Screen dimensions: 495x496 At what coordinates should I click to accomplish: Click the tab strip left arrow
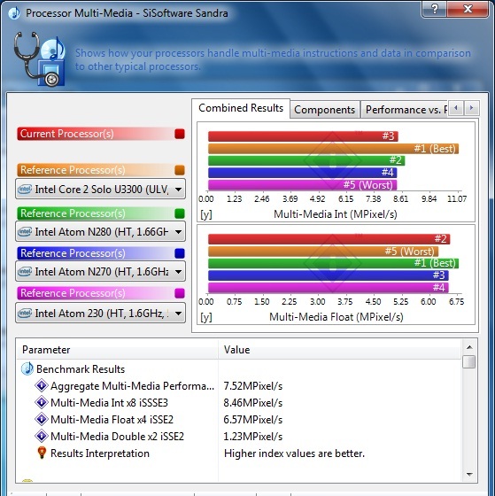456,108
